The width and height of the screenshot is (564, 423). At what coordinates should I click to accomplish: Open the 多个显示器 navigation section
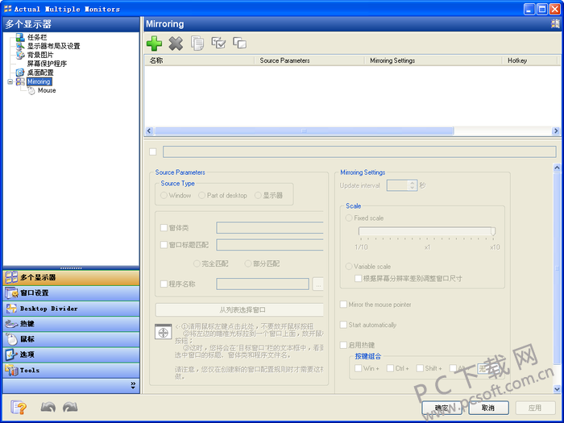(71, 277)
